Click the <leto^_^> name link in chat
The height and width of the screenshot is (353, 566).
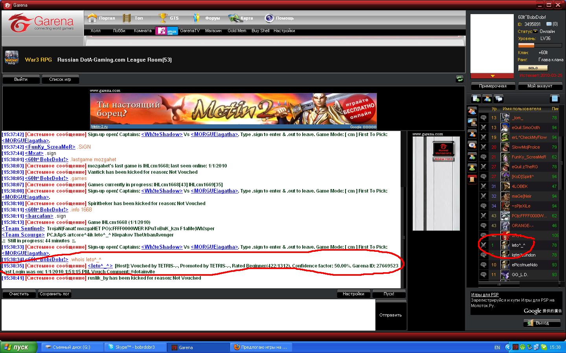pos(100,266)
